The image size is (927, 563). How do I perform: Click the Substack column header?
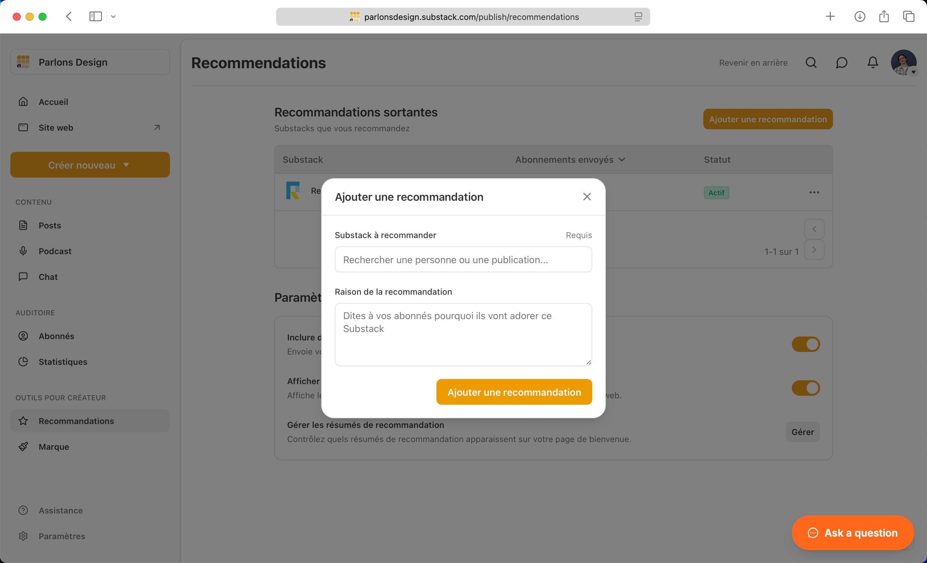tap(303, 160)
